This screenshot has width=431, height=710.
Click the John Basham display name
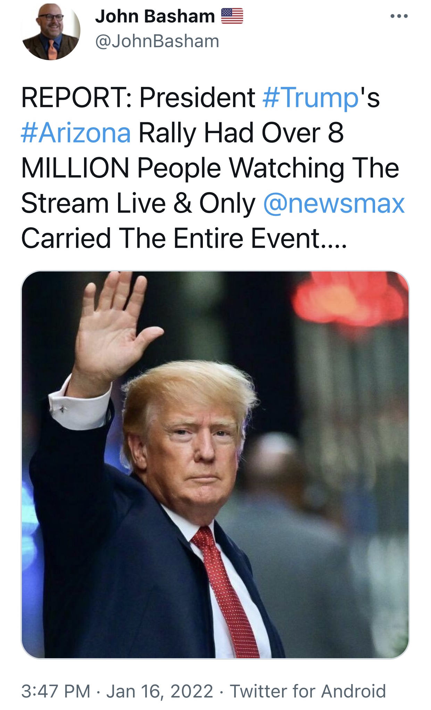coord(155,16)
